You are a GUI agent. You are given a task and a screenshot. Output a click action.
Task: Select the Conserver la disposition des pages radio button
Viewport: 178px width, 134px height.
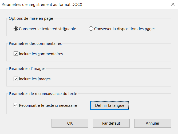click(x=91, y=29)
